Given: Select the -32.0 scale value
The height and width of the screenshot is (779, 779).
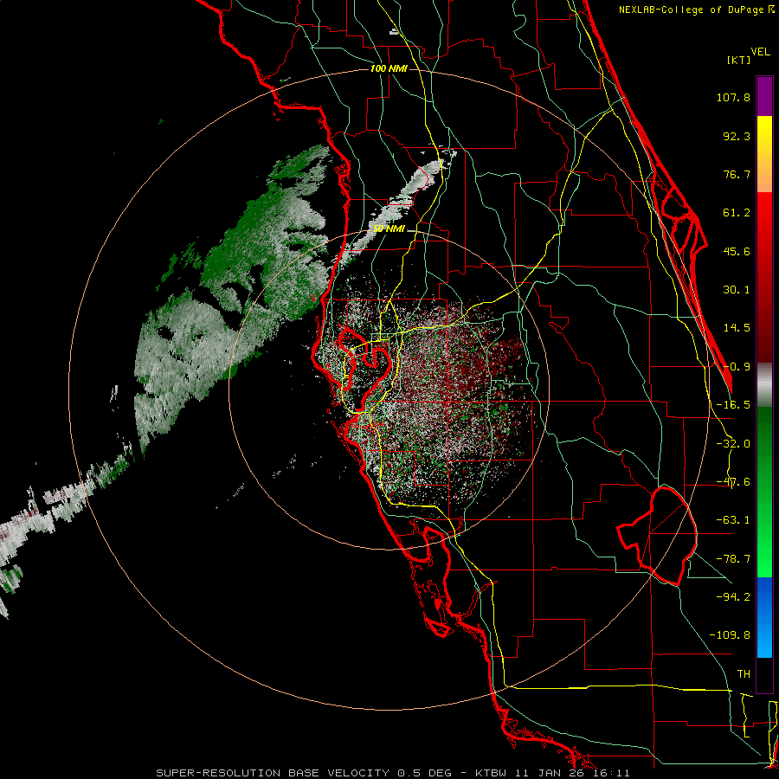Looking at the screenshot, I should pyautogui.click(x=733, y=444).
